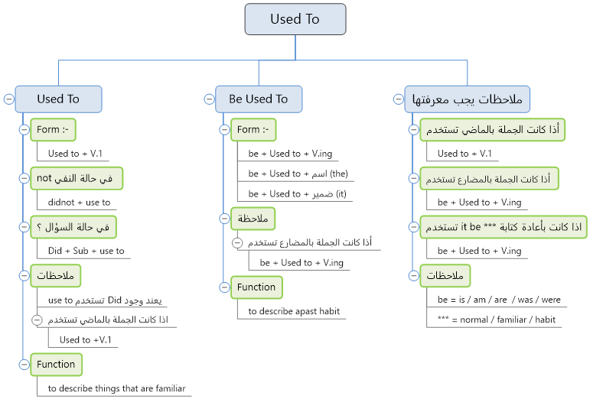This screenshot has width=590, height=399.
Task: Select the root Used To topic
Action: coord(295,19)
